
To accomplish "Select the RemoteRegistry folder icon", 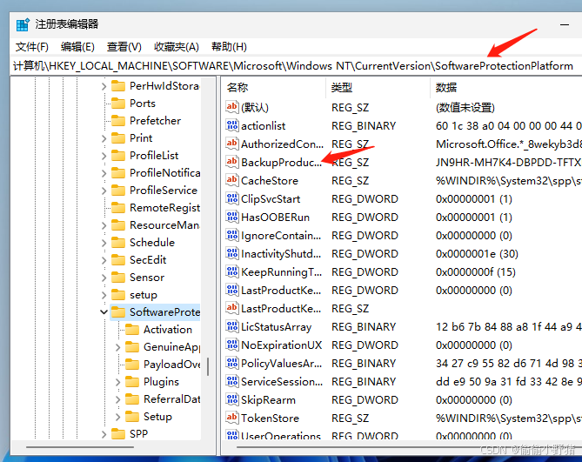I will pos(118,208).
